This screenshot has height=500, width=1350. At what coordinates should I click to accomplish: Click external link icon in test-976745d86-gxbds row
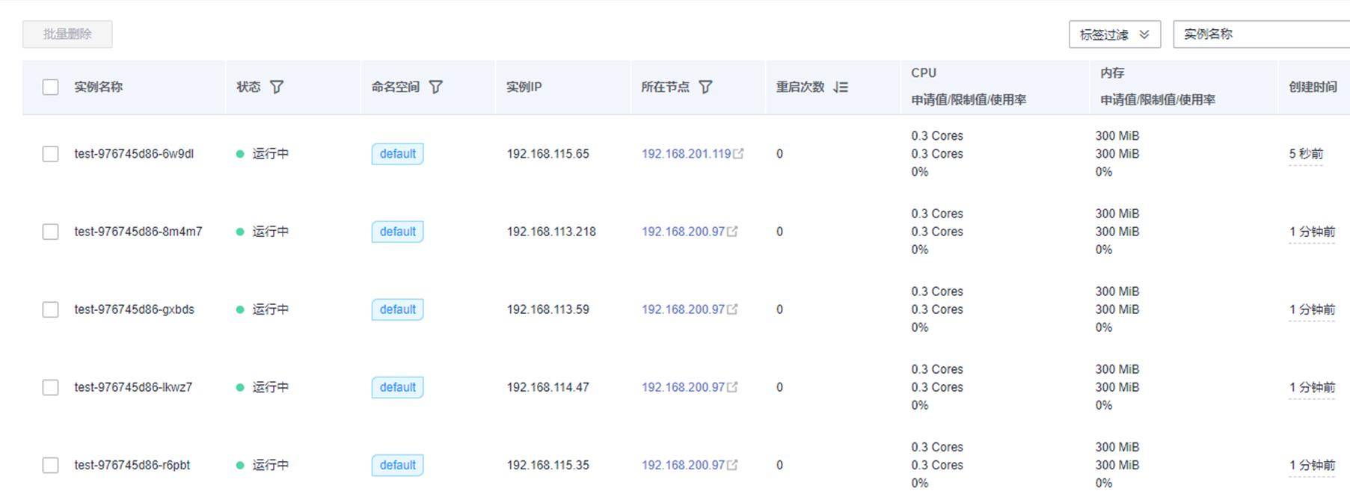click(x=732, y=309)
